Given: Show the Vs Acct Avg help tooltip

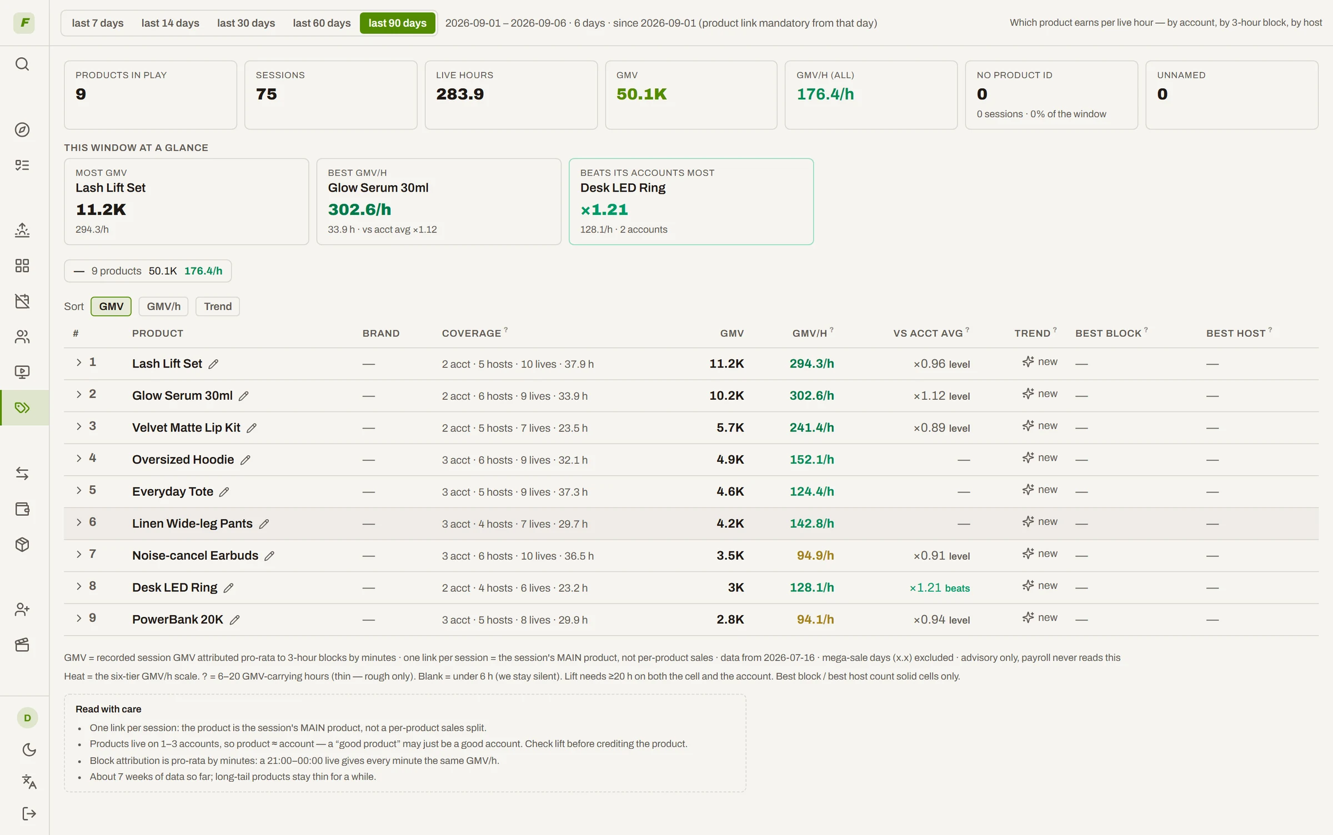Looking at the screenshot, I should (x=967, y=330).
